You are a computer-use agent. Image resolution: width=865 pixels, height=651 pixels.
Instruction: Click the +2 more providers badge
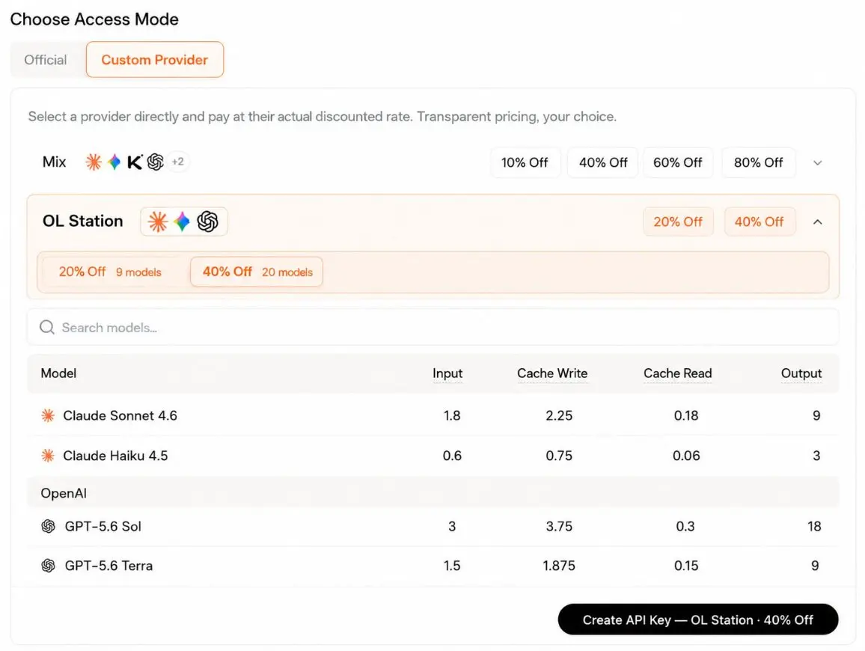click(x=177, y=162)
